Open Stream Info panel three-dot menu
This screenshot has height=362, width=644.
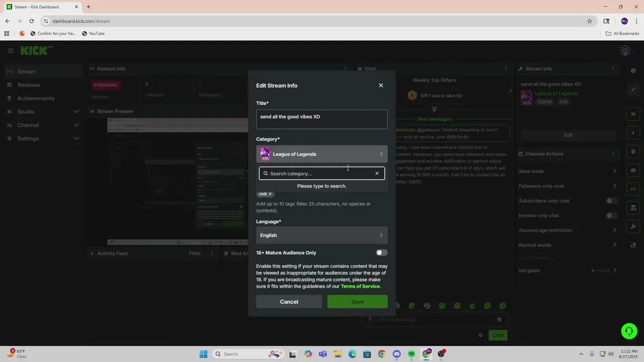coord(613,69)
